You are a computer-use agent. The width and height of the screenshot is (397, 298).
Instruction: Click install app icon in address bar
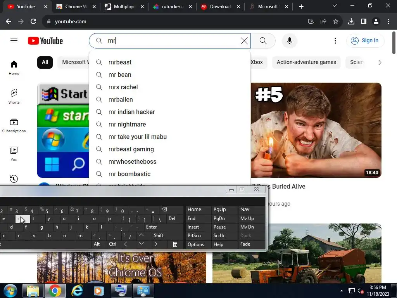311,22
